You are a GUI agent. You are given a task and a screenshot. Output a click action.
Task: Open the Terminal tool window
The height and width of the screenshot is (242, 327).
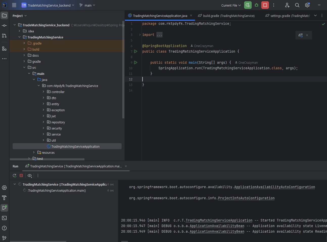[x=4, y=218]
